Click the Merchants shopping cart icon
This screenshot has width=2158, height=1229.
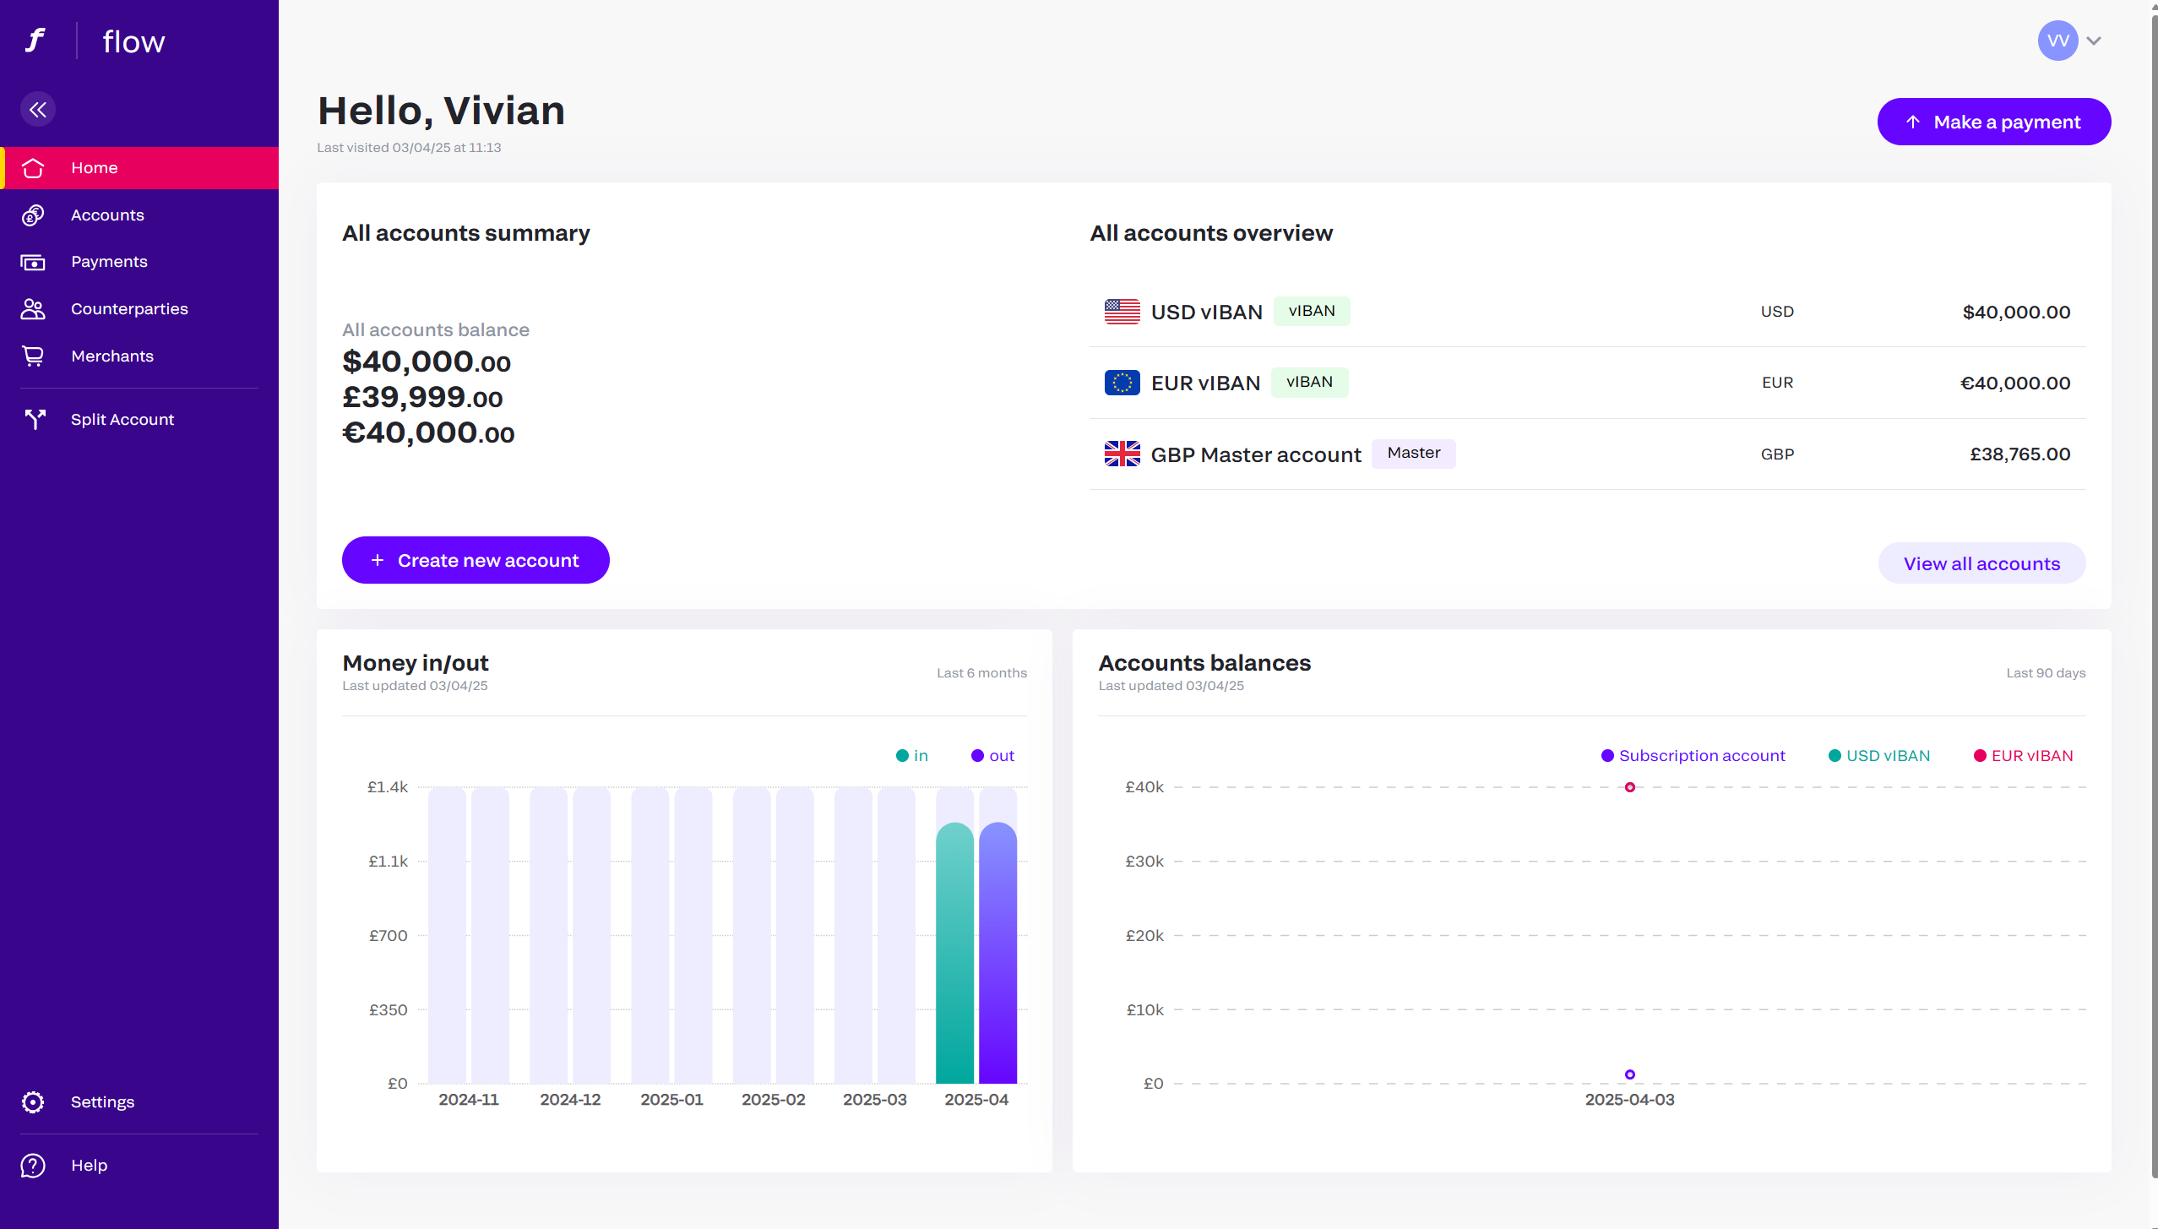(33, 356)
